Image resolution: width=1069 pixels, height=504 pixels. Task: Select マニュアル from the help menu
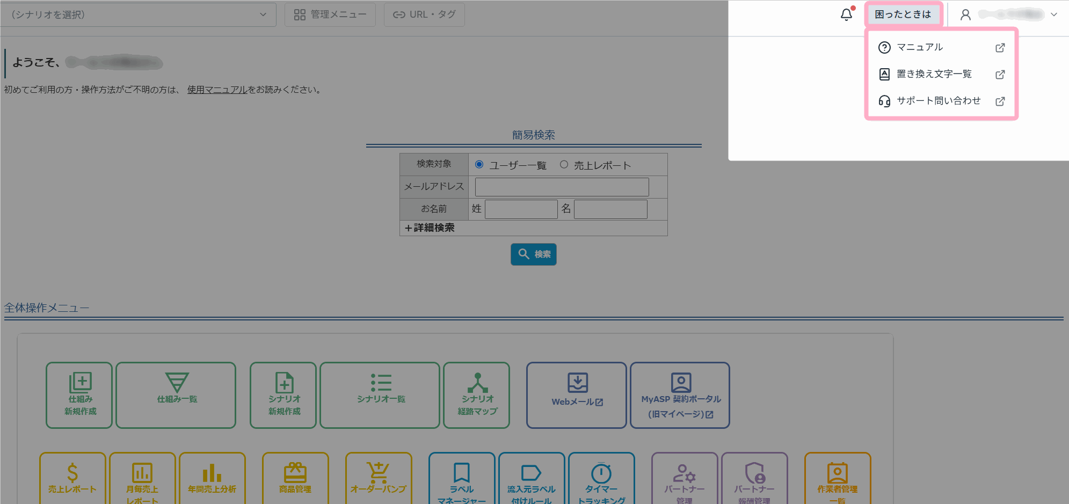941,47
